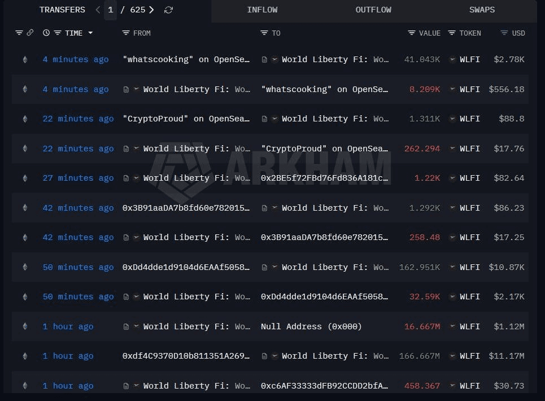Open the USD column filter
545x401 pixels.
click(504, 33)
